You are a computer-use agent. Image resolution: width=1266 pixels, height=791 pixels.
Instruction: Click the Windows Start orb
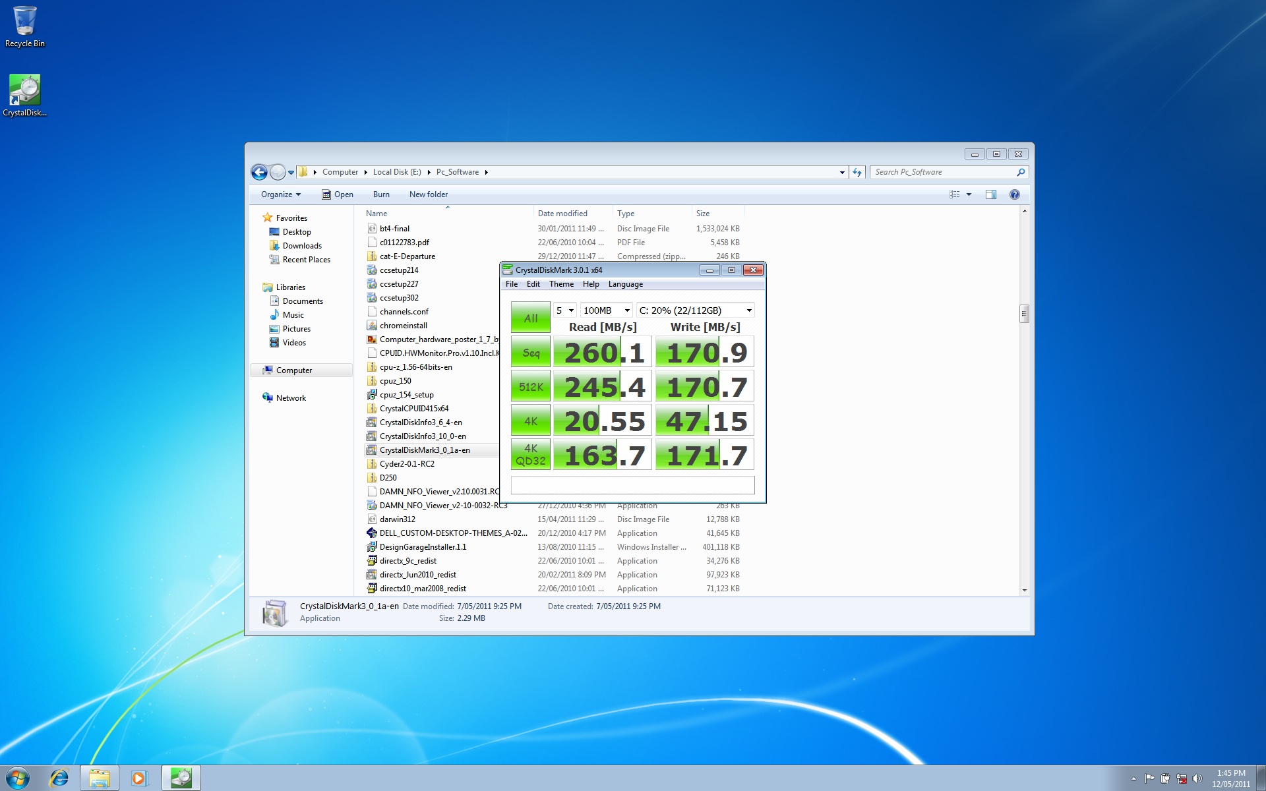point(18,778)
